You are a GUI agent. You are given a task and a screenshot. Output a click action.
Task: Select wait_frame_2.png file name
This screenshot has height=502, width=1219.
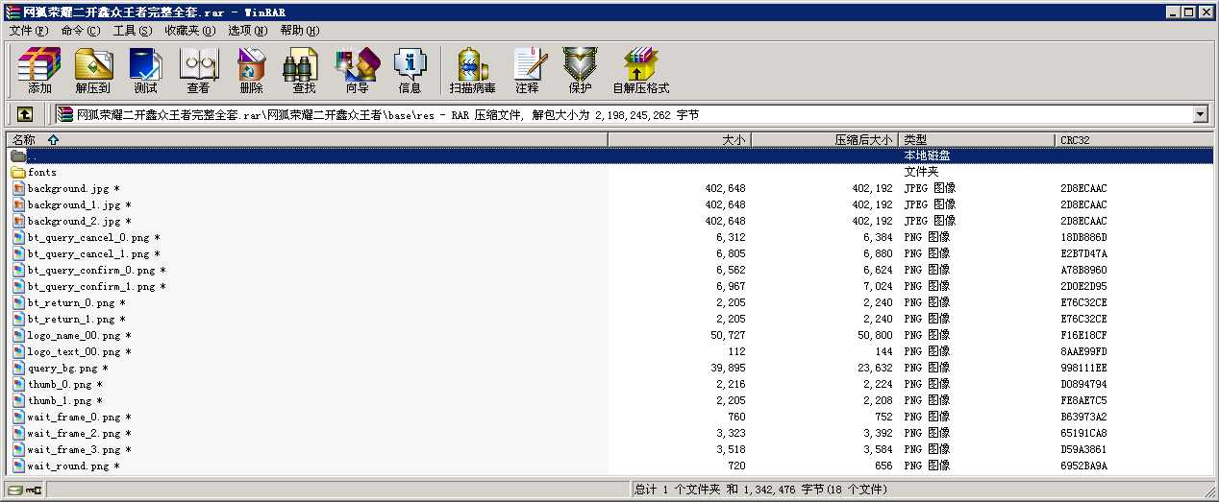point(79,433)
